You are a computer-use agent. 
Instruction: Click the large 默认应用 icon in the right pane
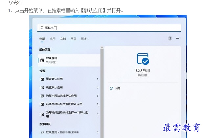click(143, 59)
